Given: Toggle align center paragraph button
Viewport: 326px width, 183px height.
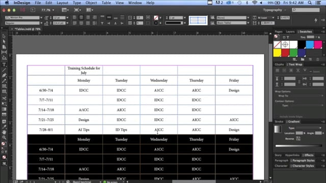Looking at the screenshot, I should [81, 17].
